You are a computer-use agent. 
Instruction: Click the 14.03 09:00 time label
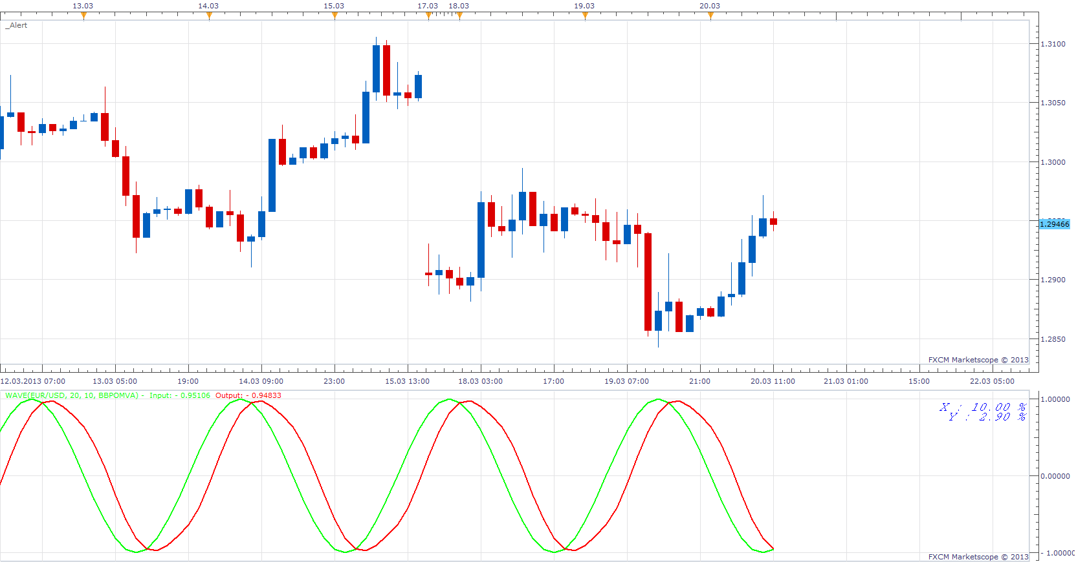pos(261,381)
